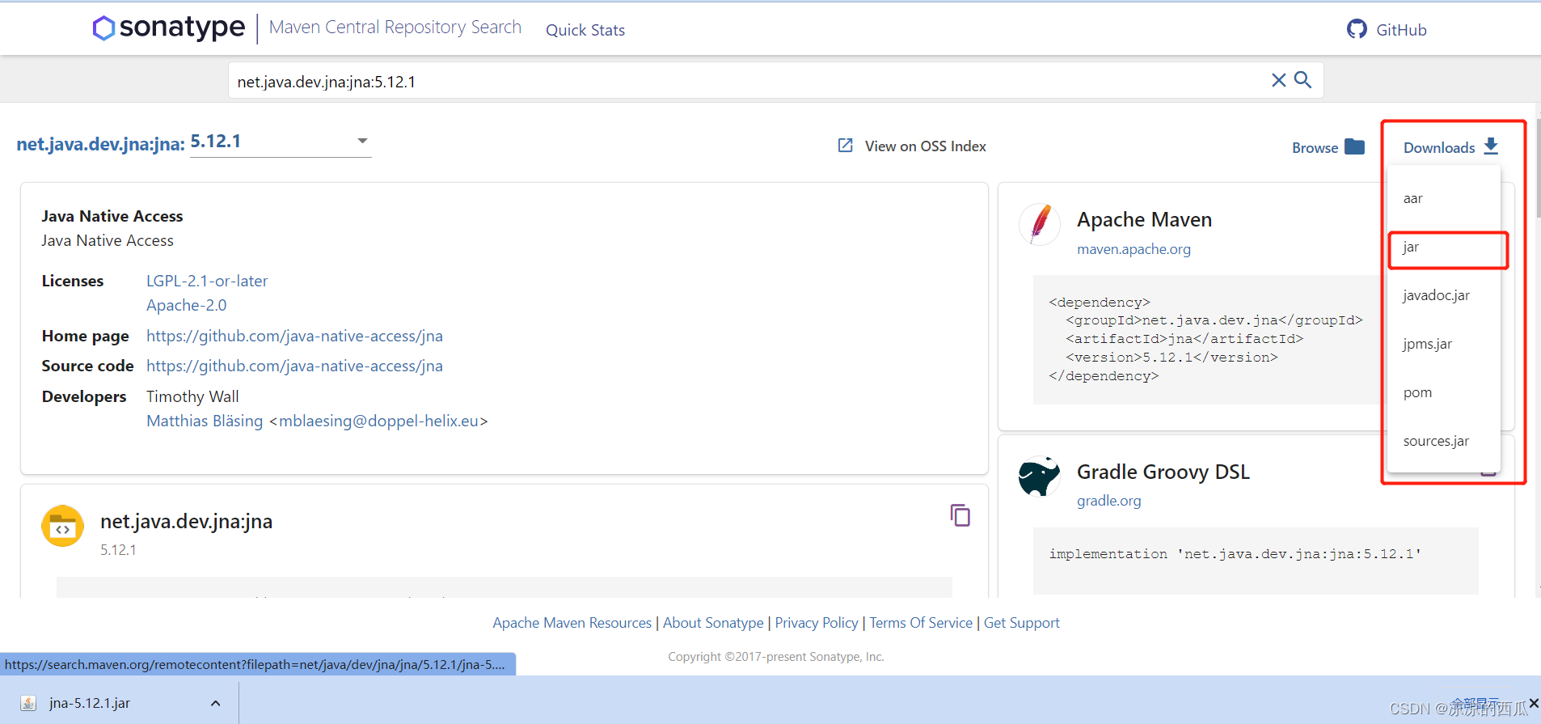Close the browser download bar

click(1534, 703)
